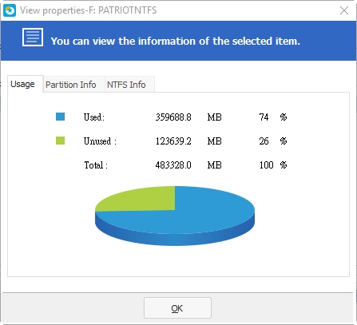Screen dimensions: 357x325
Task: Select the Unused value 123639.2
Action: click(173, 141)
